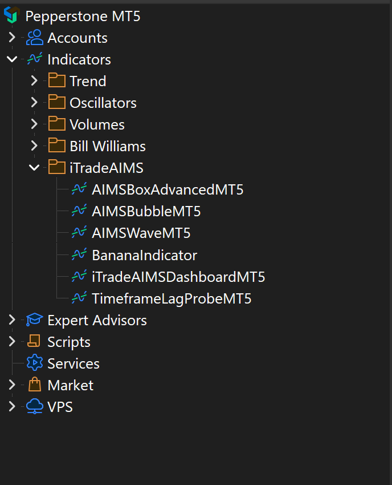Select the iTradeAIMS label
The image size is (392, 485).
(x=107, y=168)
